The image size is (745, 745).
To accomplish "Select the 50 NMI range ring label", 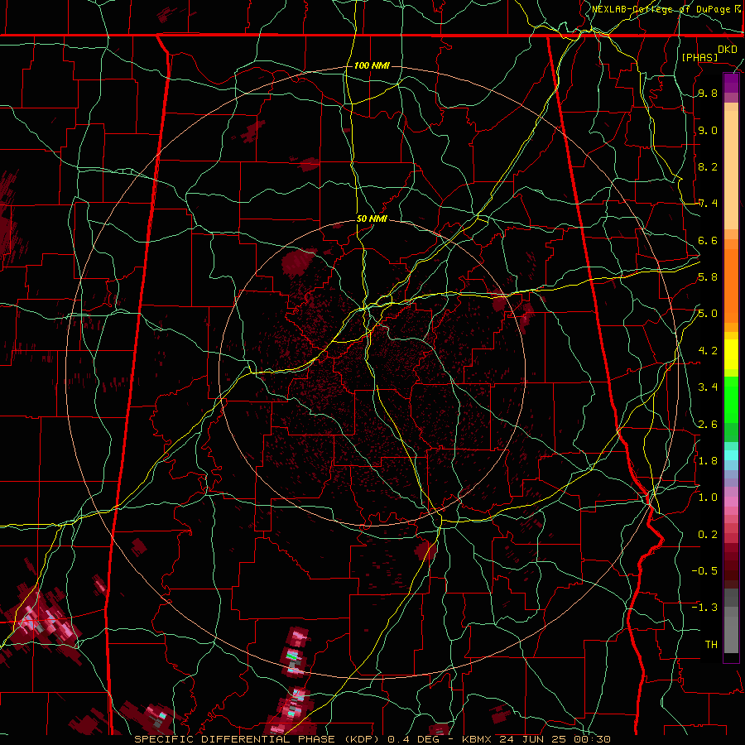I will tap(372, 219).
